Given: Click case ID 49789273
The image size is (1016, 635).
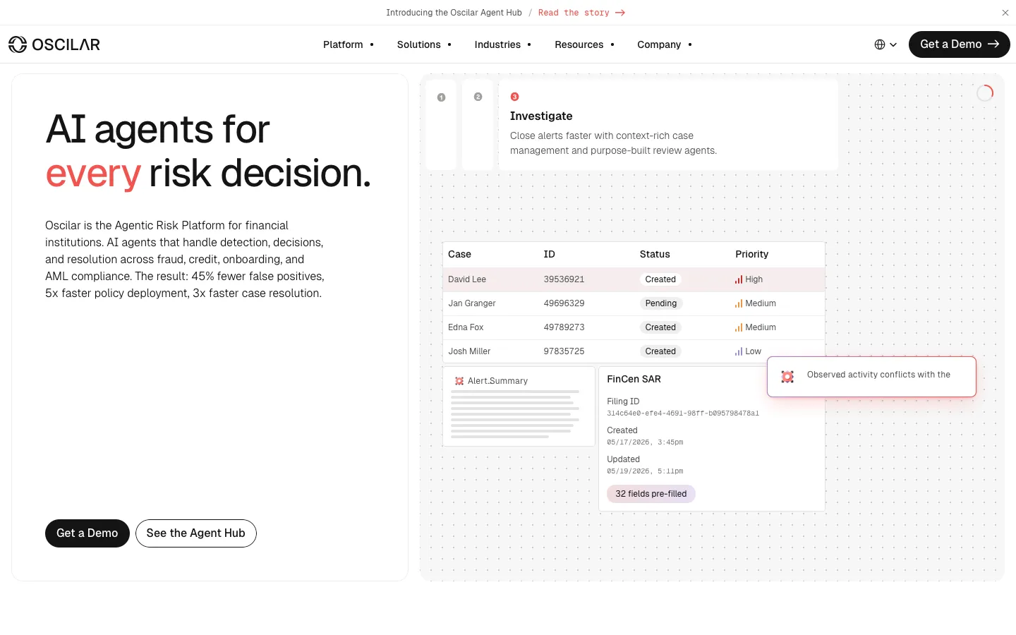Looking at the screenshot, I should click(564, 327).
